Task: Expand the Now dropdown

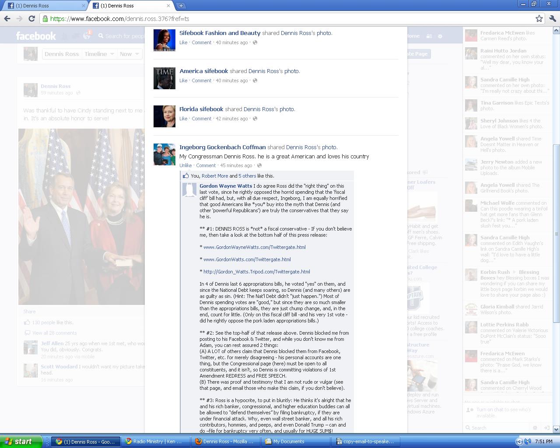Action: pos(129,54)
